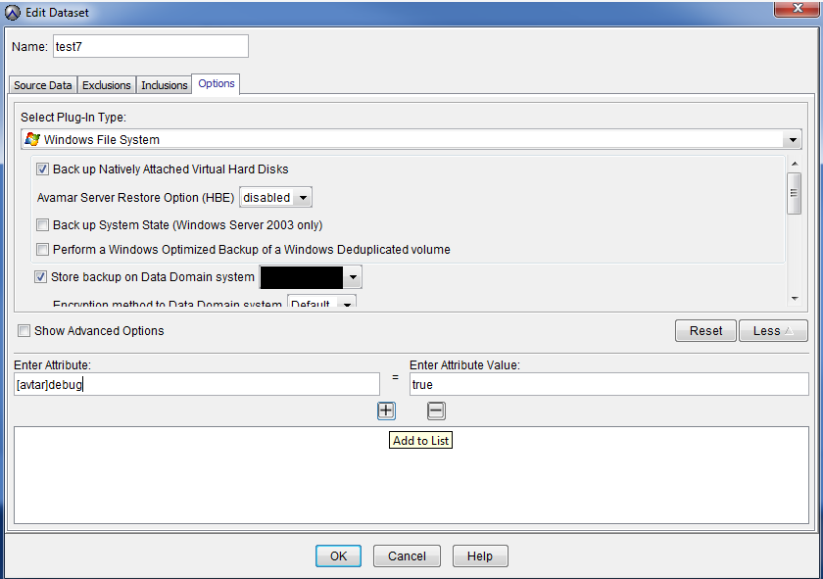Click the Enter Attribute Value field
This screenshot has width=823, height=579.
(x=608, y=384)
